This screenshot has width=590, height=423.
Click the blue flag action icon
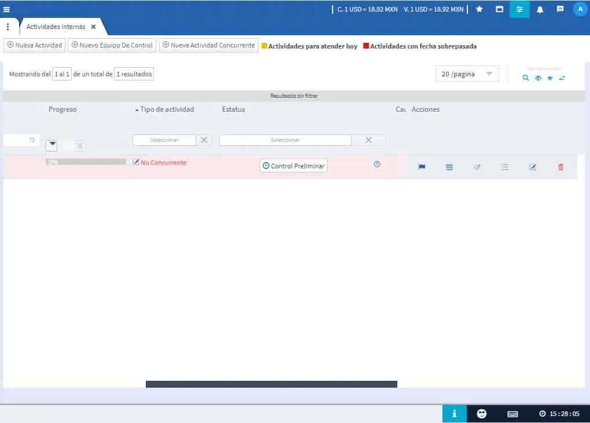[422, 167]
